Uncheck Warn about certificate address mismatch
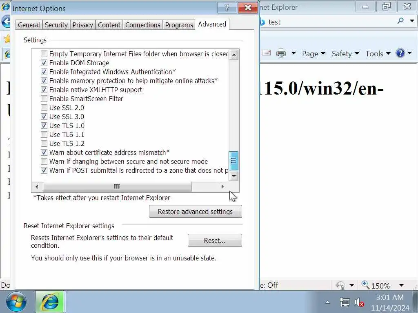418x313 pixels. point(44,152)
